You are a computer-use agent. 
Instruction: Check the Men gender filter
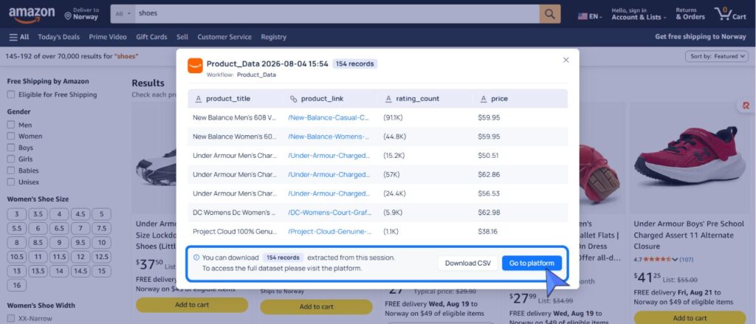[x=10, y=125]
